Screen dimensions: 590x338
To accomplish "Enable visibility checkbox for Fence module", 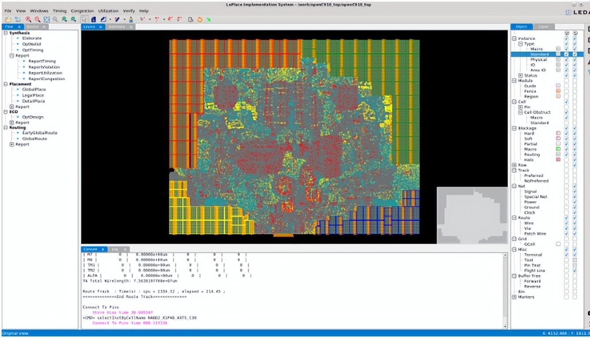I will pyautogui.click(x=566, y=91).
